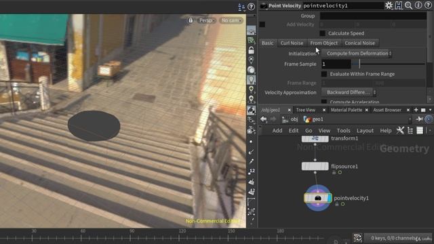
Task: Click the Point Velocity node type icon
Action: (264, 5)
